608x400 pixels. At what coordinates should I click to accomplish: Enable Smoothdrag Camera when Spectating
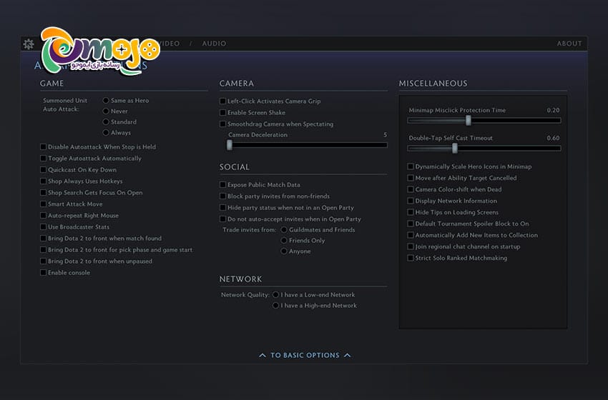(x=223, y=124)
